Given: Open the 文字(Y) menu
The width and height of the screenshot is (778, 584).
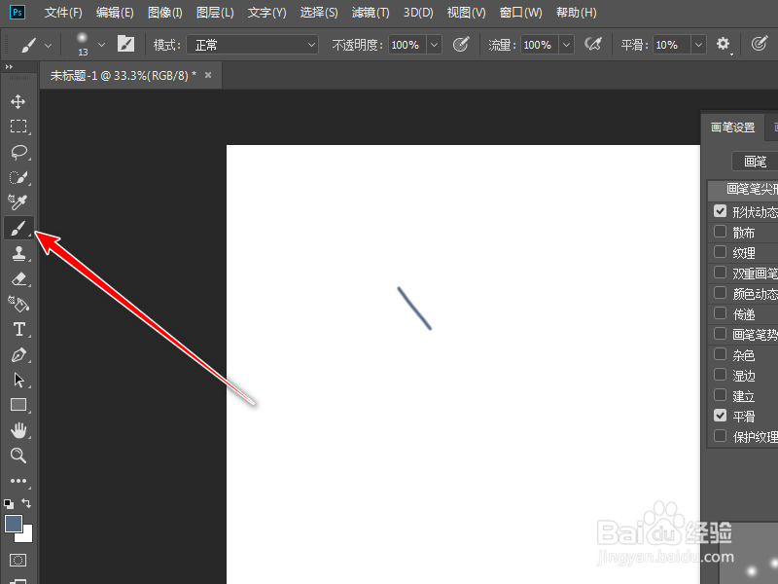Looking at the screenshot, I should coord(266,13).
